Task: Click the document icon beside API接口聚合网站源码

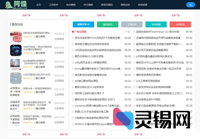Action: pyautogui.click(x=73, y=81)
